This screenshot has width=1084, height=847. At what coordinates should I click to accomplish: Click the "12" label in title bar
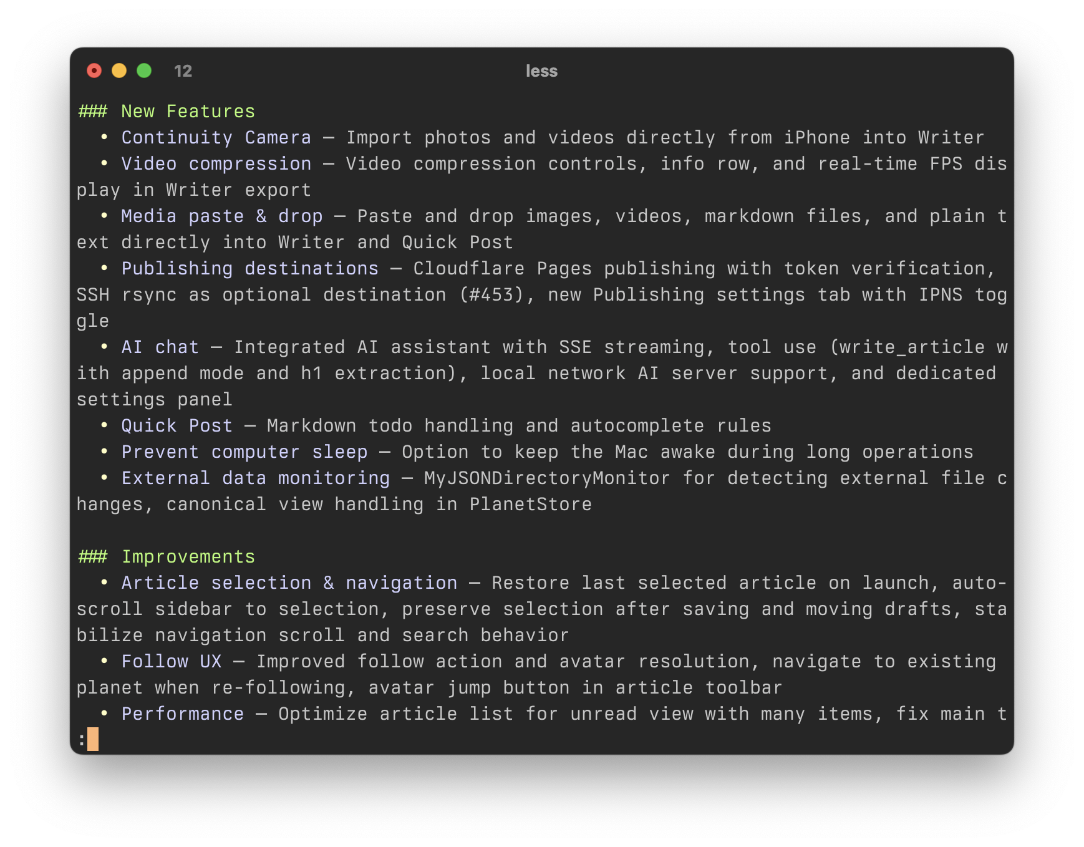[183, 71]
